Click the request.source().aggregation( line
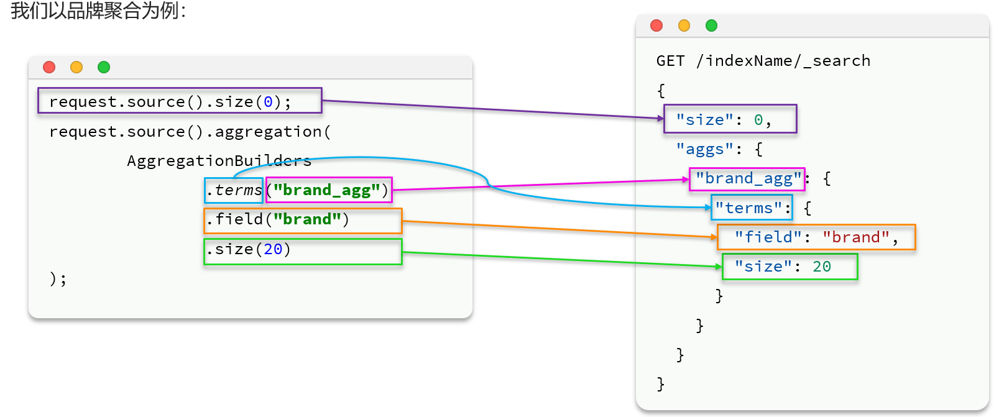This screenshot has height=417, width=999. coord(190,132)
